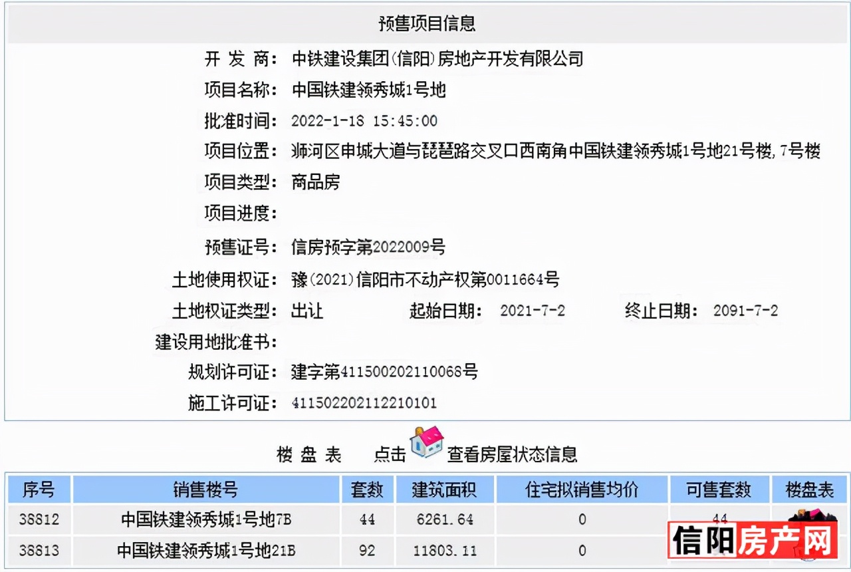Click the 项目位置 label
This screenshot has width=851, height=572.
241,151
